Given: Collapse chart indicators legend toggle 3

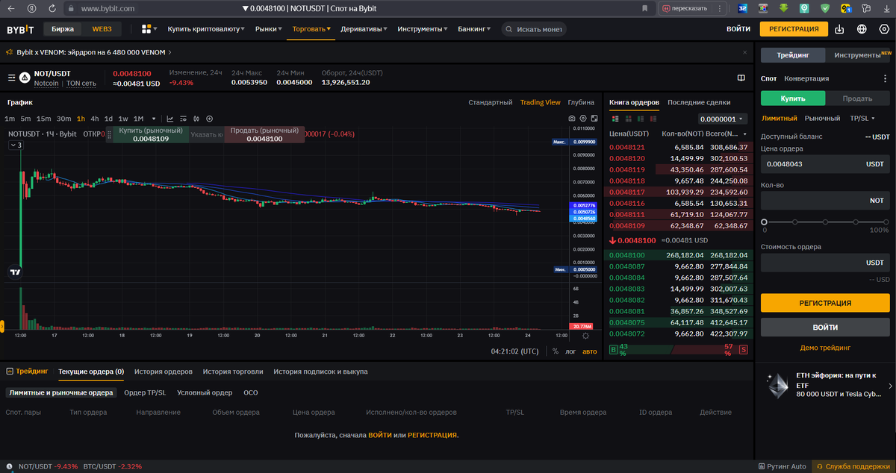Looking at the screenshot, I should coord(17,145).
